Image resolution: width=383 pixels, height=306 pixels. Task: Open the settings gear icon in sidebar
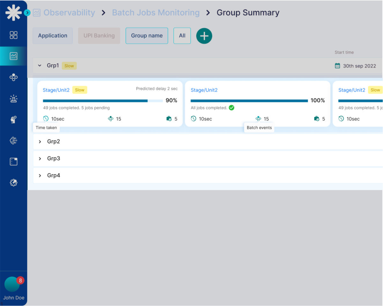(x=13, y=183)
